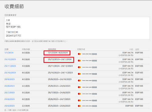The height and width of the screenshot is (112, 152).
Task: Open the 25/5/2023 invoice date link
Action: pos(9,106)
